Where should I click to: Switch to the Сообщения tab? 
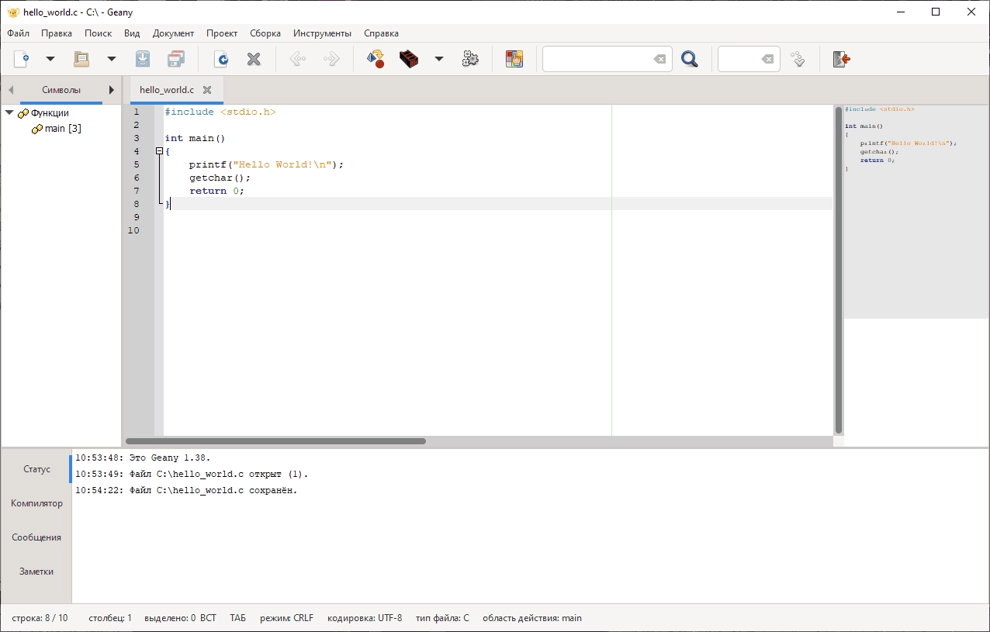(x=36, y=537)
